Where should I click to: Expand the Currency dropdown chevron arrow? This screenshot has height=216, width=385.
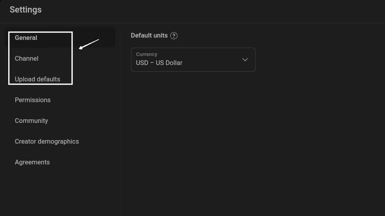pyautogui.click(x=245, y=60)
